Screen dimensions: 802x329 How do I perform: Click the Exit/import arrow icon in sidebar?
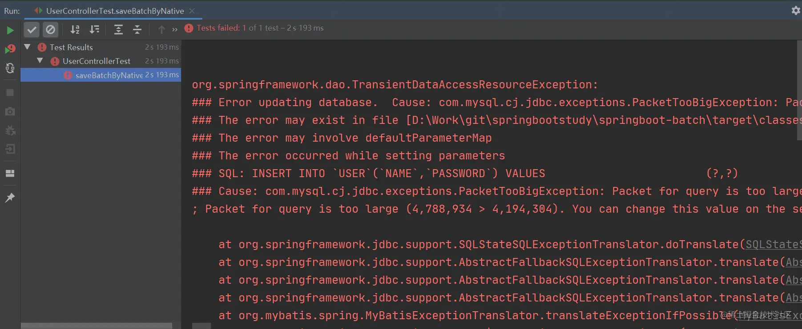[x=10, y=149]
